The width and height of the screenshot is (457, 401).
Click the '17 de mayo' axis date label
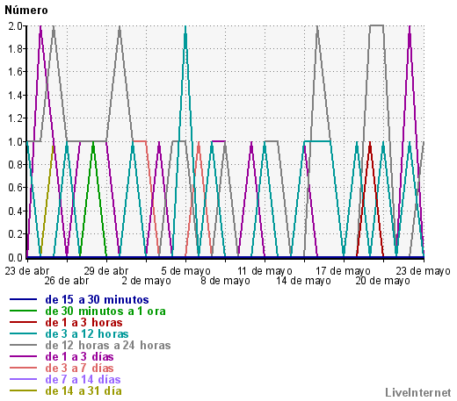click(344, 271)
